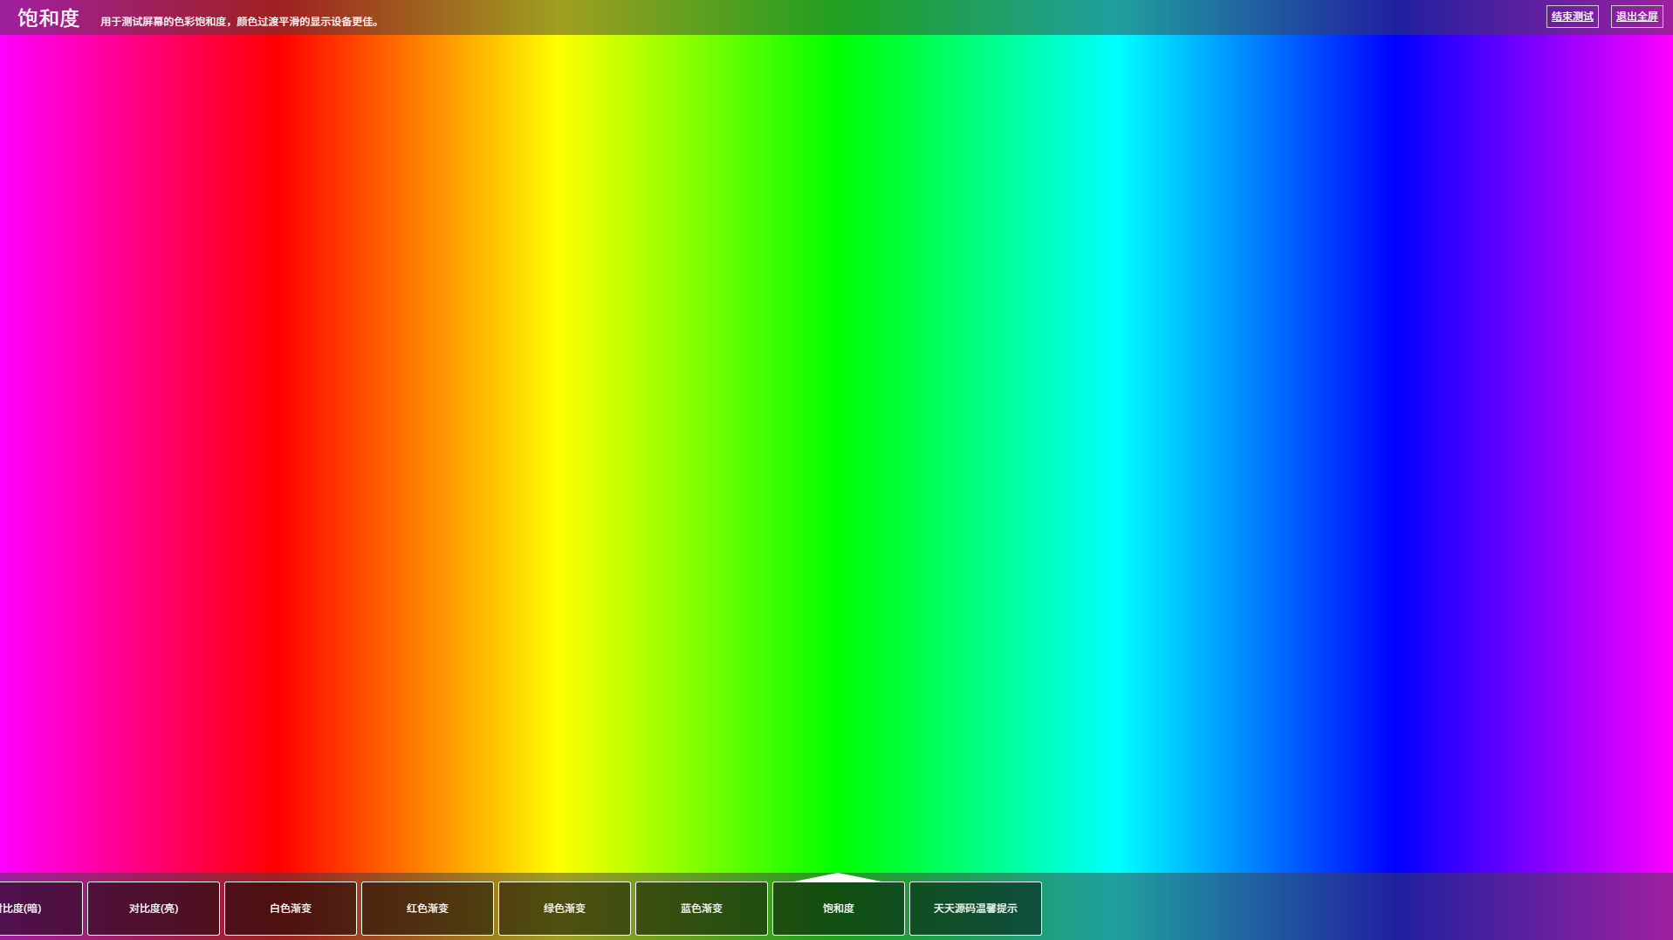Click the white triangle panel toggle
1673x940 pixels.
[x=837, y=877]
